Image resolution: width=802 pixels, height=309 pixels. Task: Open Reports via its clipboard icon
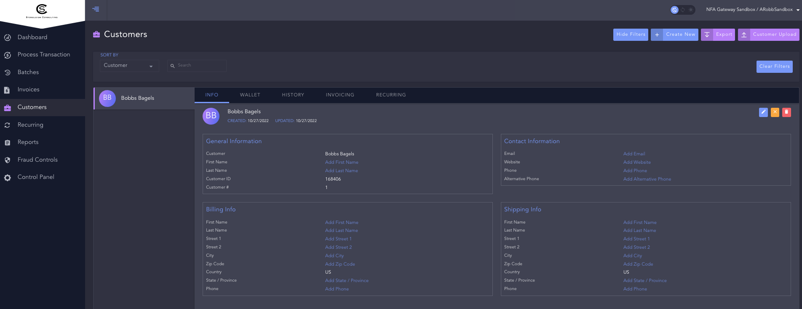pyautogui.click(x=8, y=143)
